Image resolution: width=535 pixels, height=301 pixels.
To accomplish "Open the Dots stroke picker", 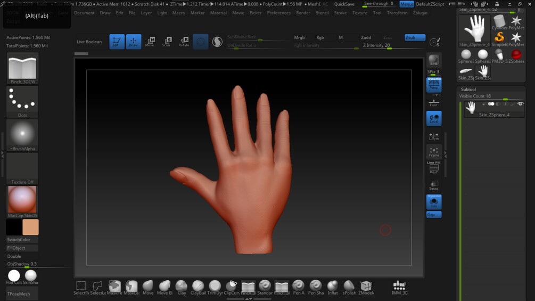I will coord(22,102).
